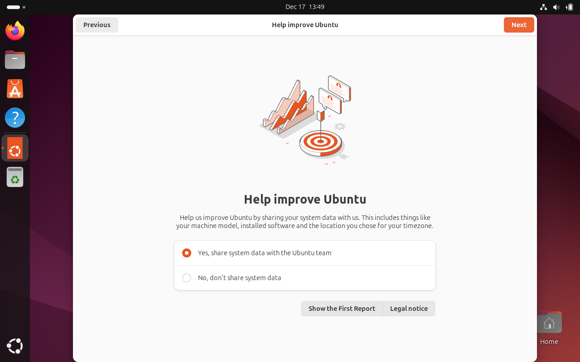Image resolution: width=580 pixels, height=362 pixels.
Task: Open the date and time menu
Action: point(305,7)
